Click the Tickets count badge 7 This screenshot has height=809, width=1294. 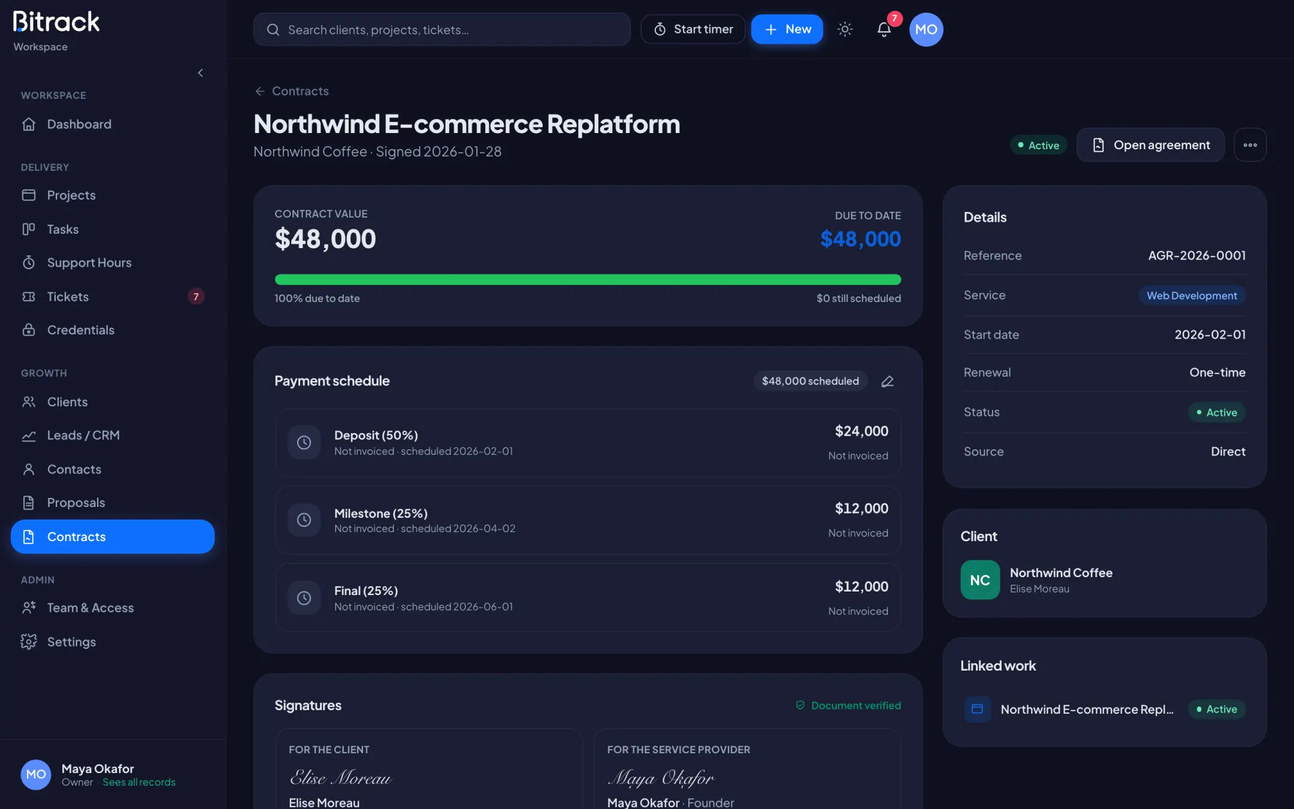click(196, 297)
